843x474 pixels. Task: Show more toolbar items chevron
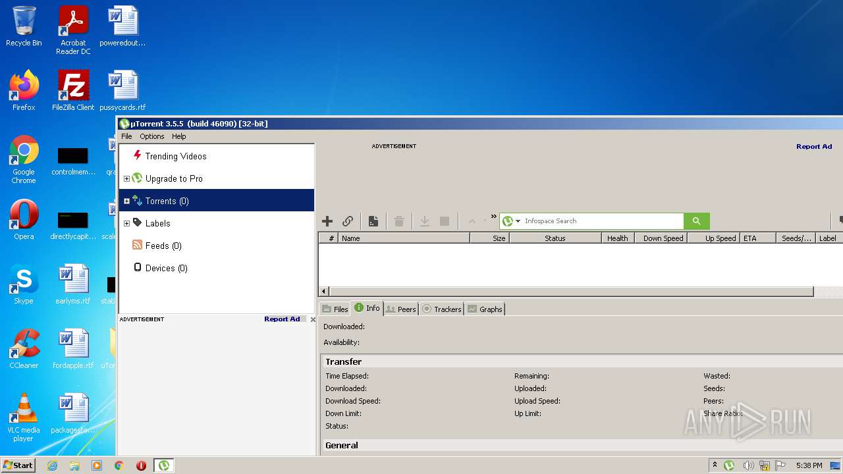[493, 217]
